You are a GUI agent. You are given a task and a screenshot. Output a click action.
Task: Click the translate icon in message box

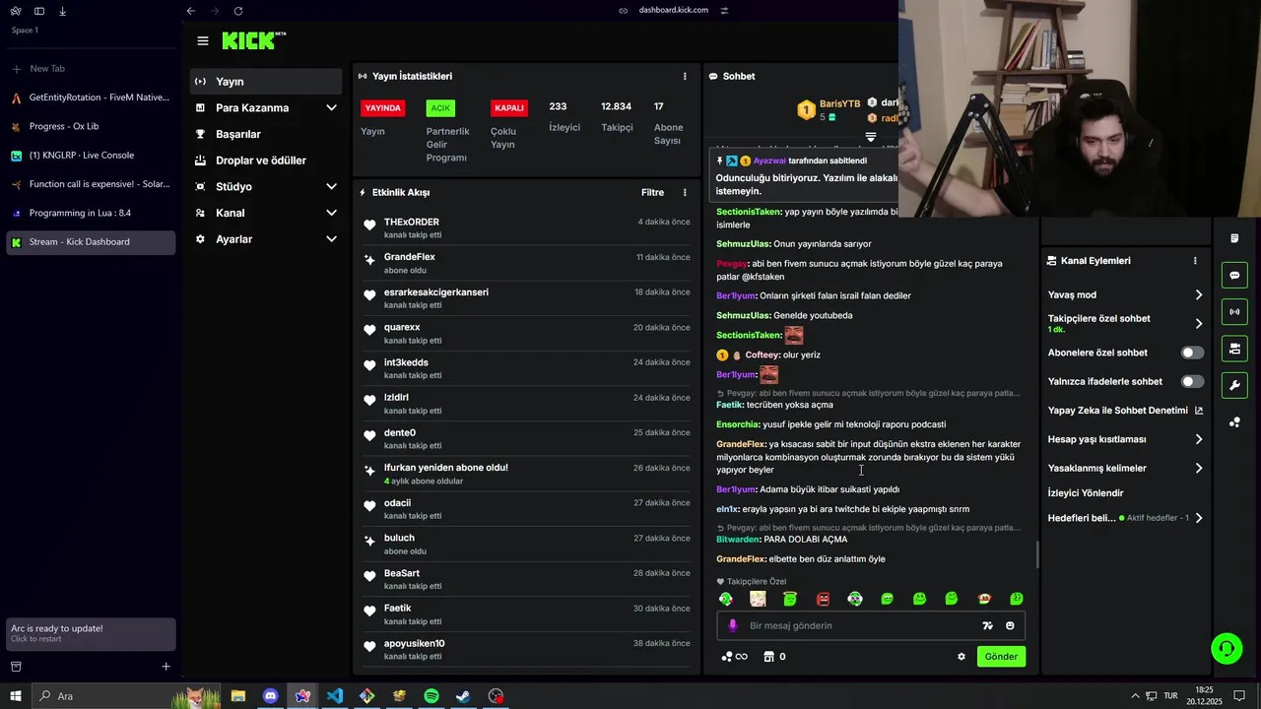click(987, 625)
